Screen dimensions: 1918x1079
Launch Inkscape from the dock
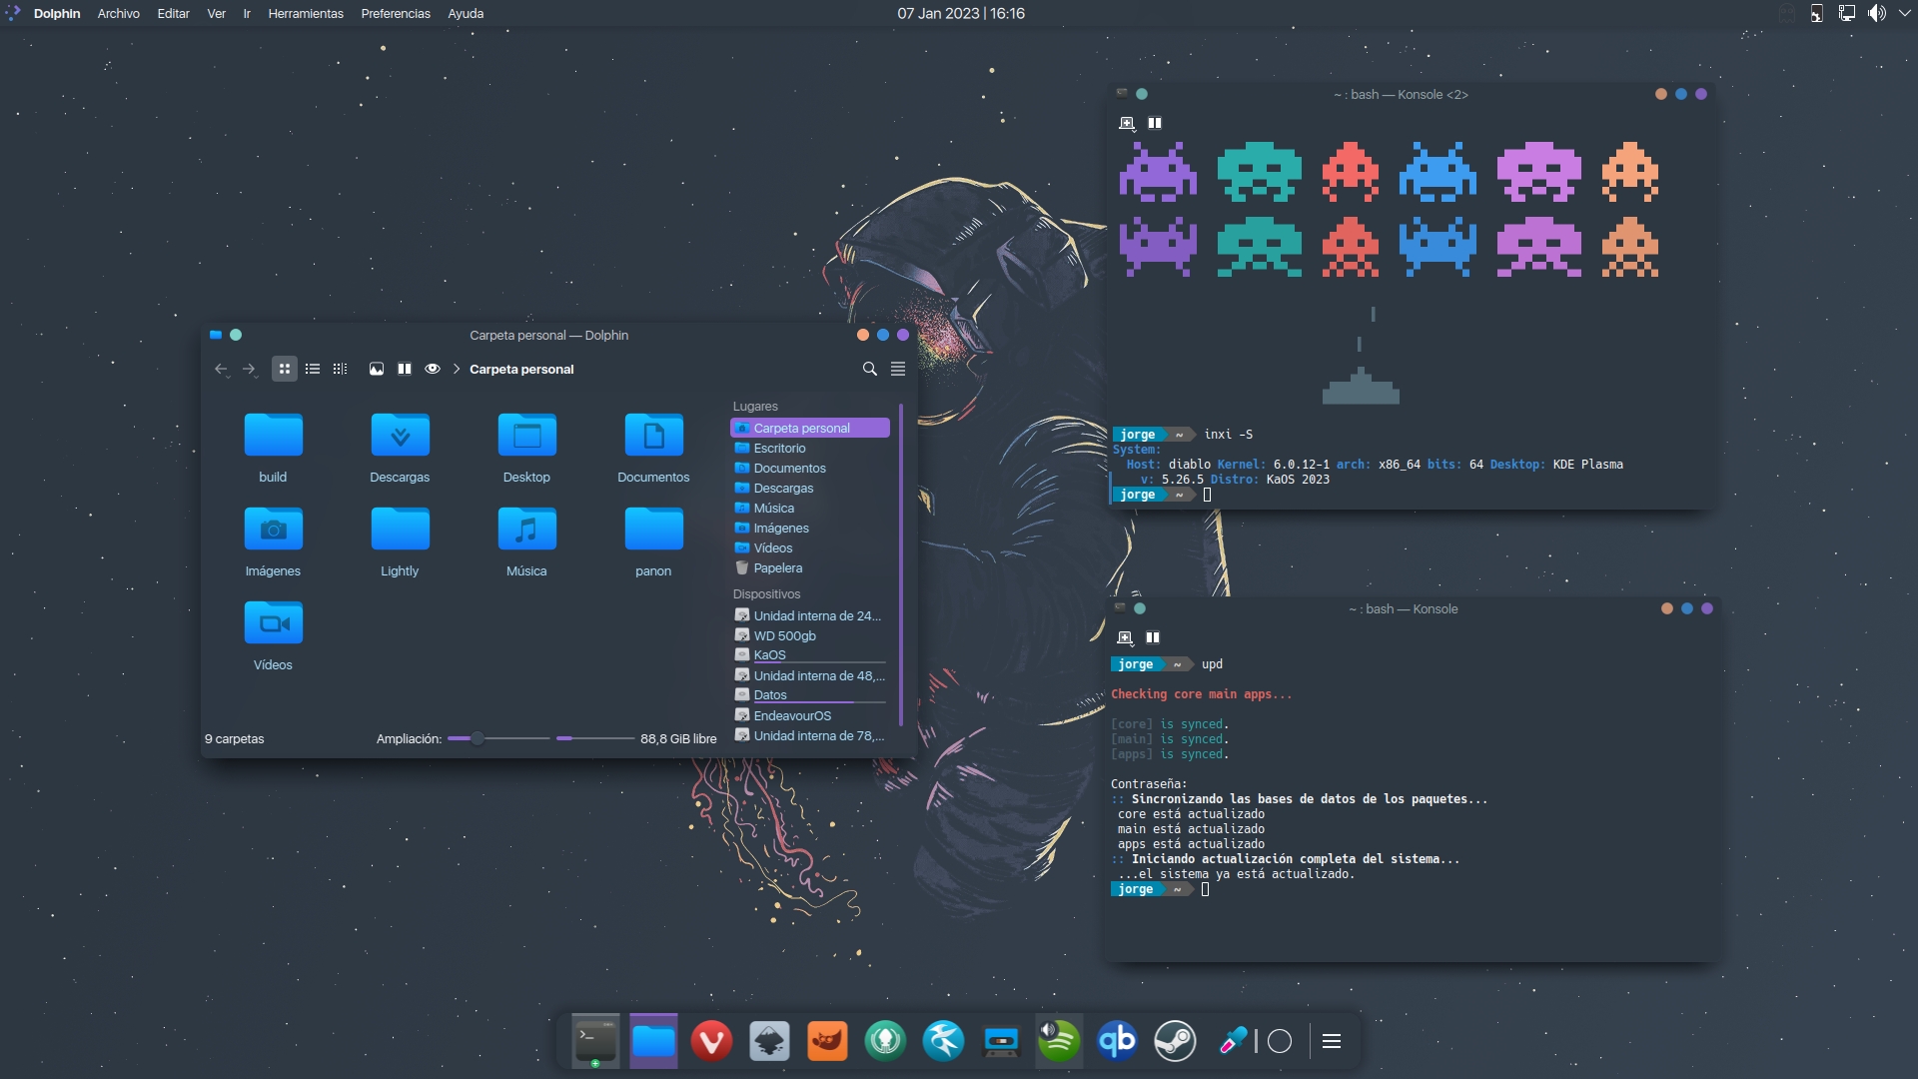[769, 1041]
